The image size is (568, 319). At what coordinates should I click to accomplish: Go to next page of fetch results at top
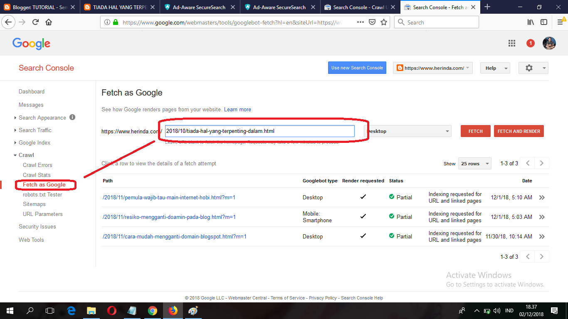(x=542, y=163)
